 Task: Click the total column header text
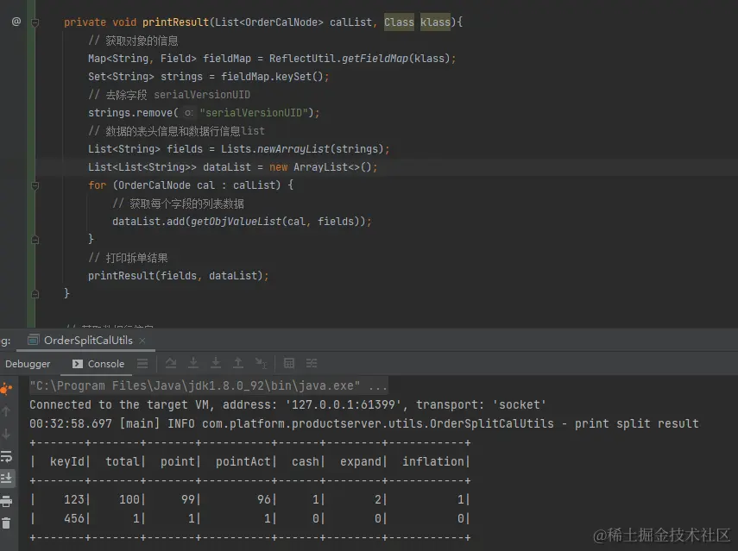tap(123, 461)
